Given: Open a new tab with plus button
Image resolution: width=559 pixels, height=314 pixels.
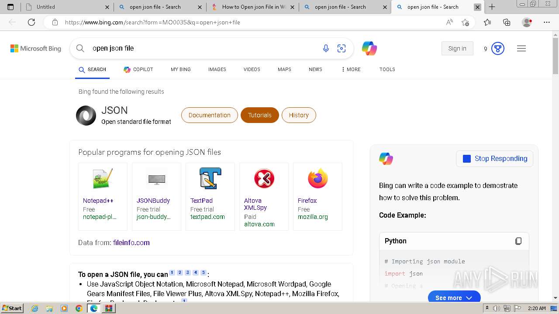Looking at the screenshot, I should 492,7.
